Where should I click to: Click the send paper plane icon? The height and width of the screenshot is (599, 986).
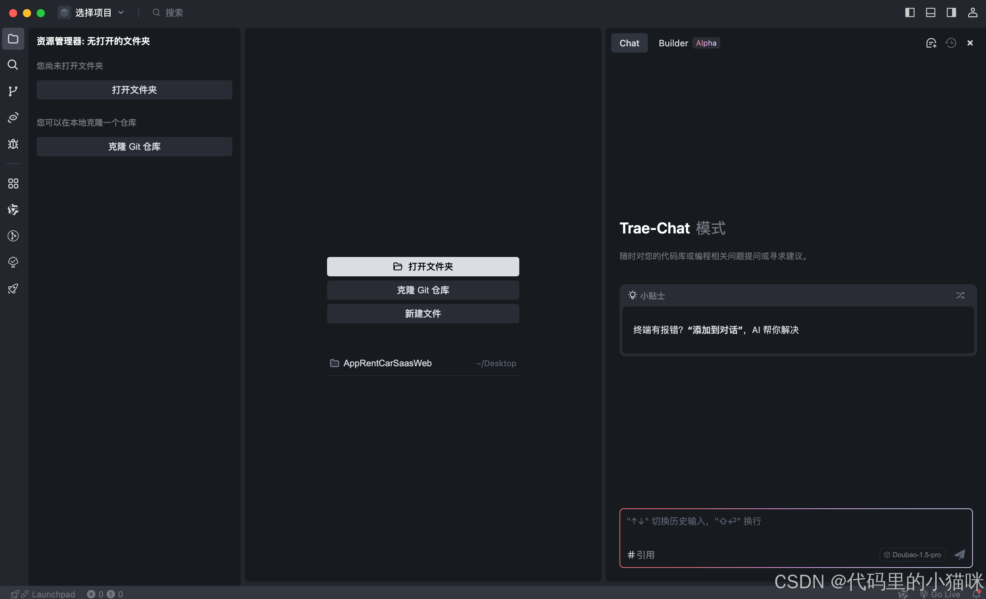(x=960, y=554)
